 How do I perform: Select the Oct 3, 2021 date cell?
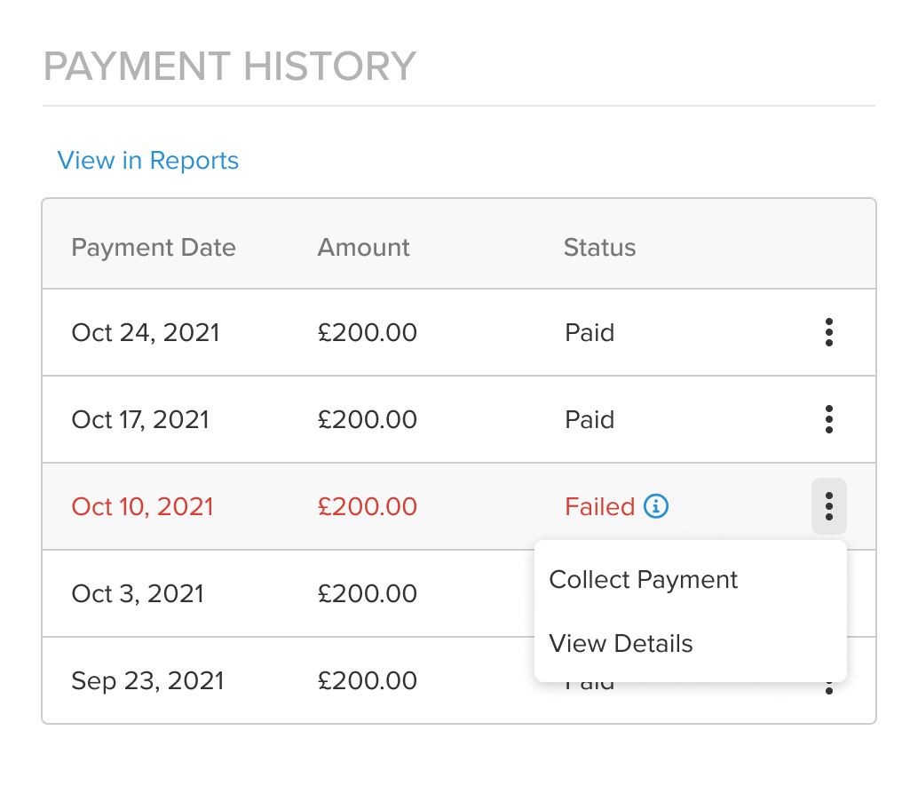click(138, 593)
